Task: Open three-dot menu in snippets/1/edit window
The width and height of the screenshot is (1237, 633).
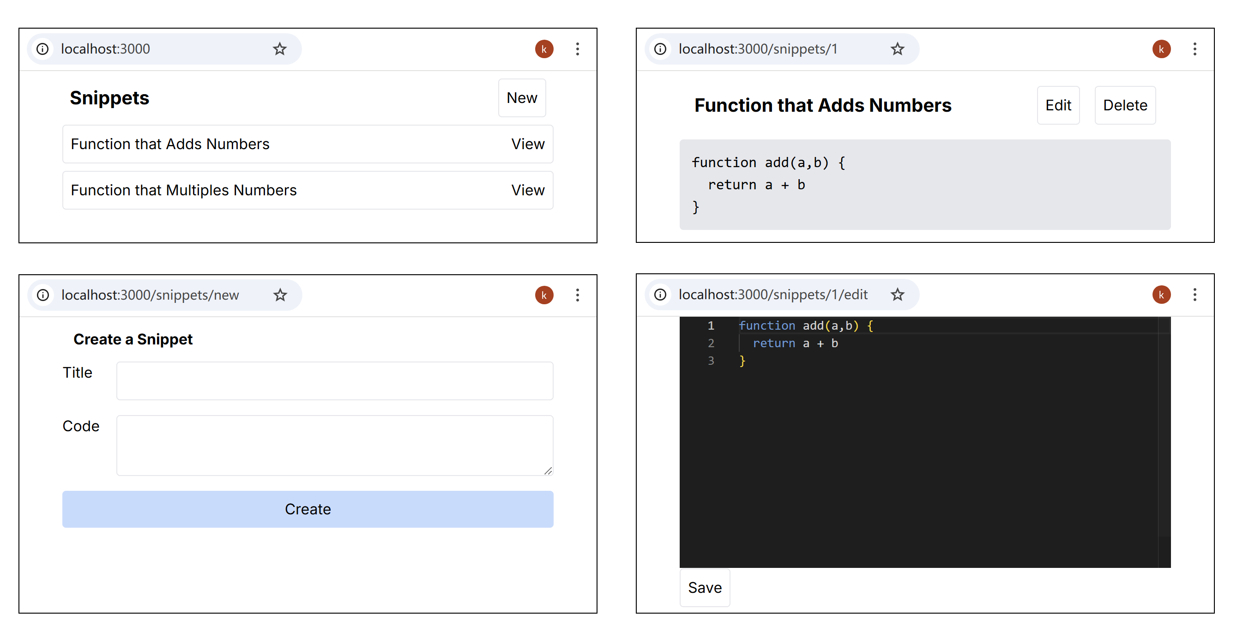Action: click(x=1195, y=295)
